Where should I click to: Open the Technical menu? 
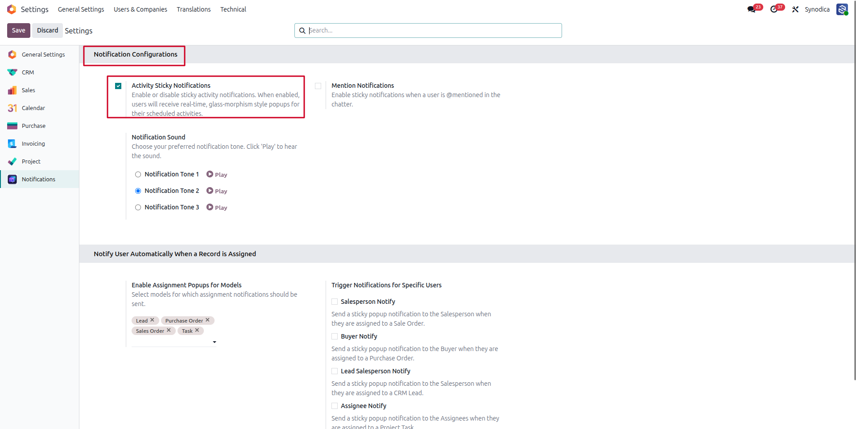coord(233,9)
